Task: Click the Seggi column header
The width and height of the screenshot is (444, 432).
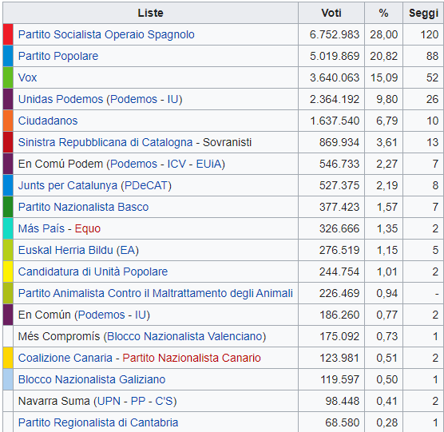Action: pyautogui.click(x=423, y=13)
